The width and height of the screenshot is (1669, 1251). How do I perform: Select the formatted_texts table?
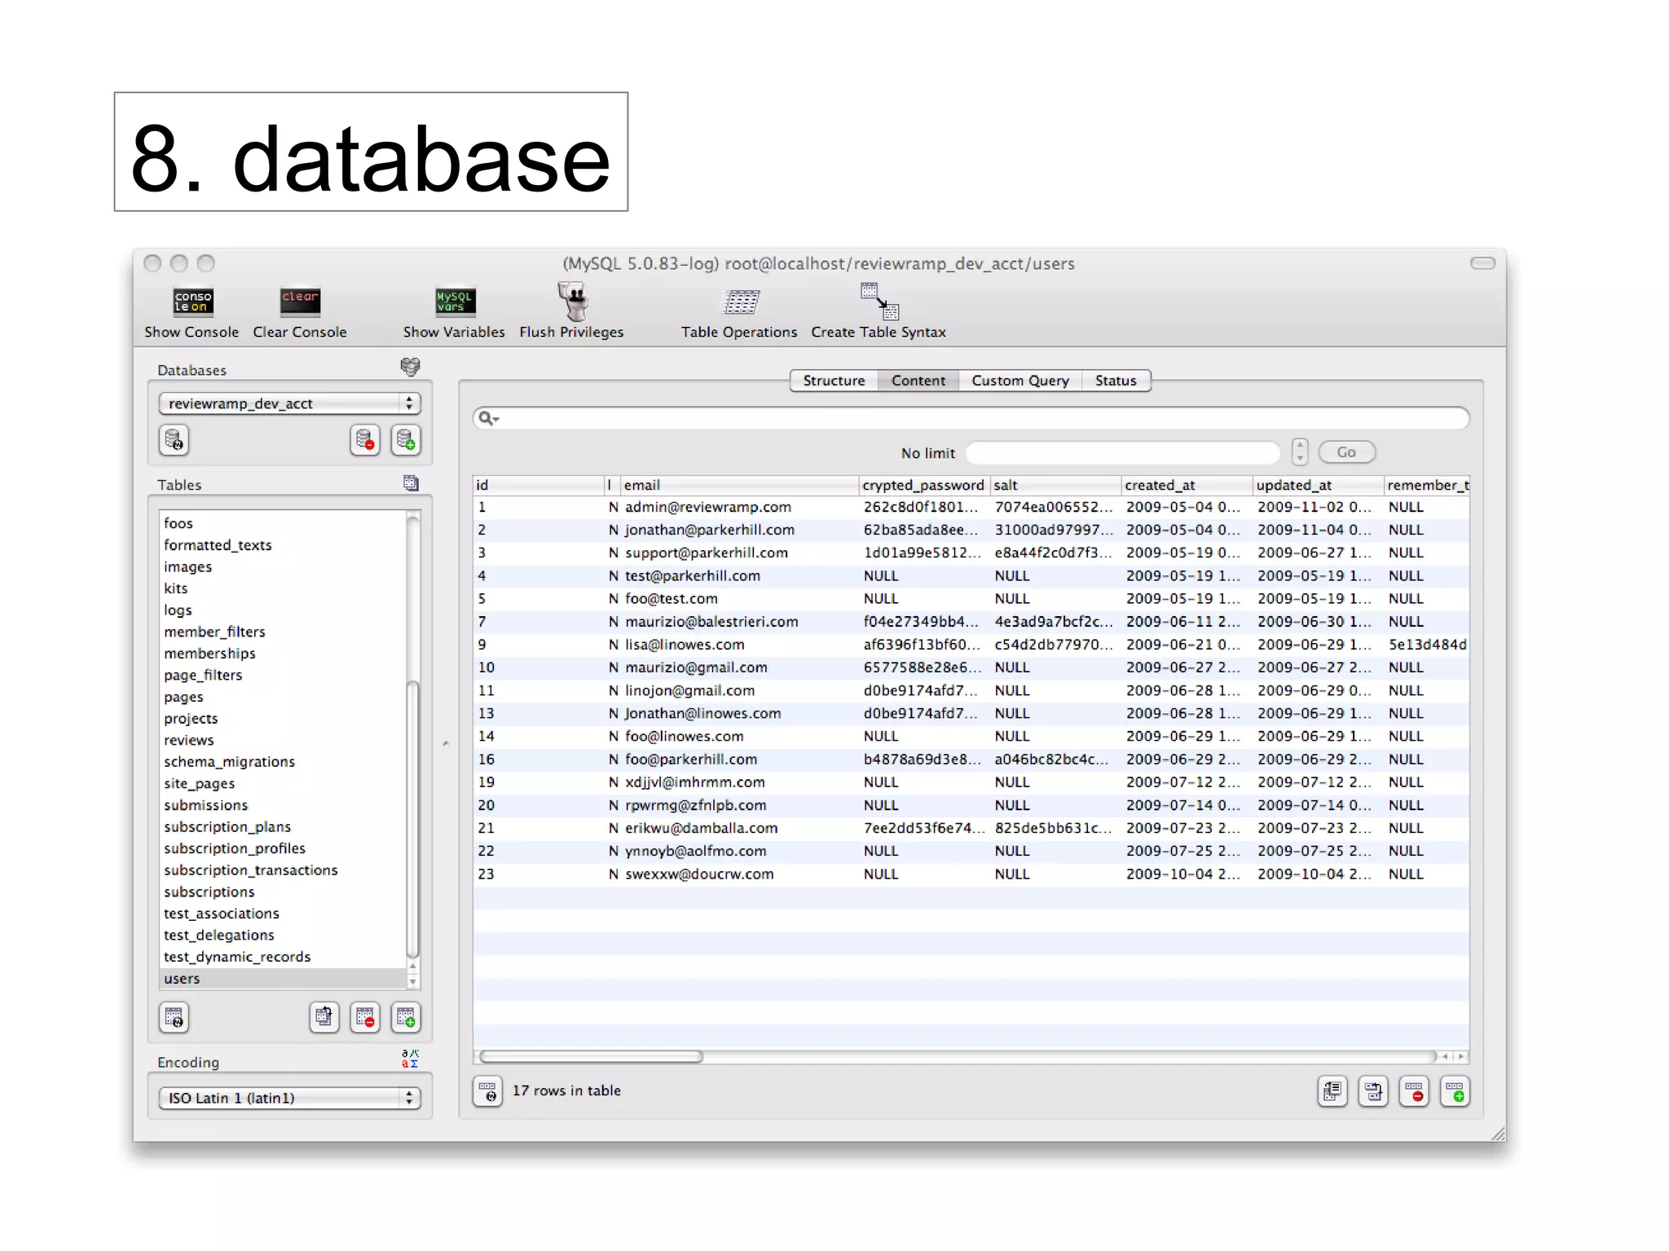[283, 544]
